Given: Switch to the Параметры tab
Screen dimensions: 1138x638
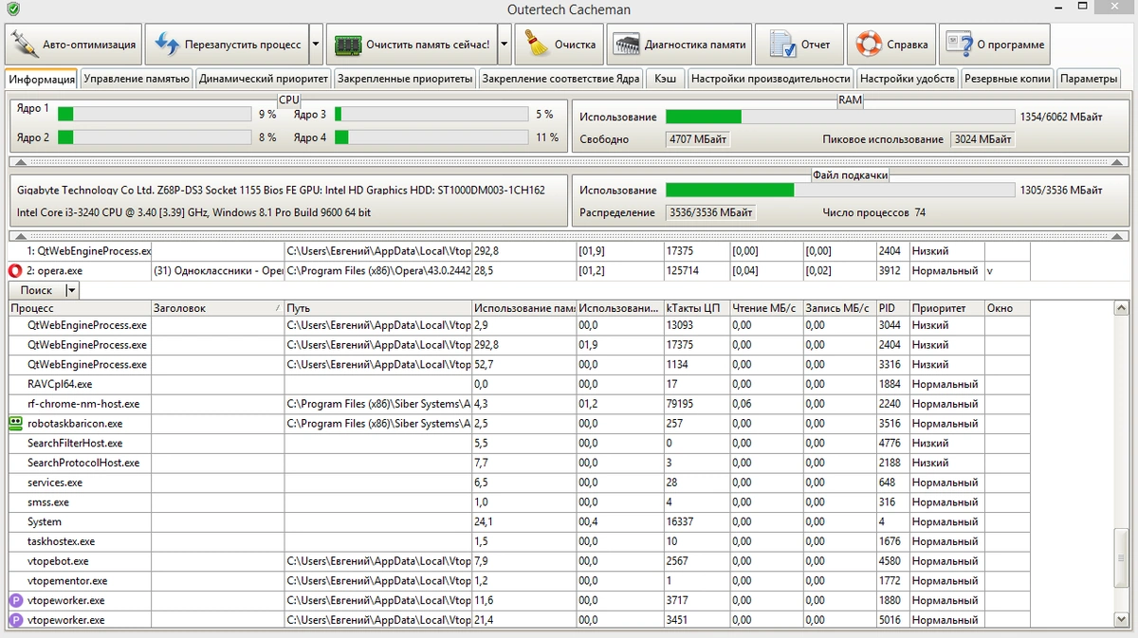Looking at the screenshot, I should [1089, 79].
